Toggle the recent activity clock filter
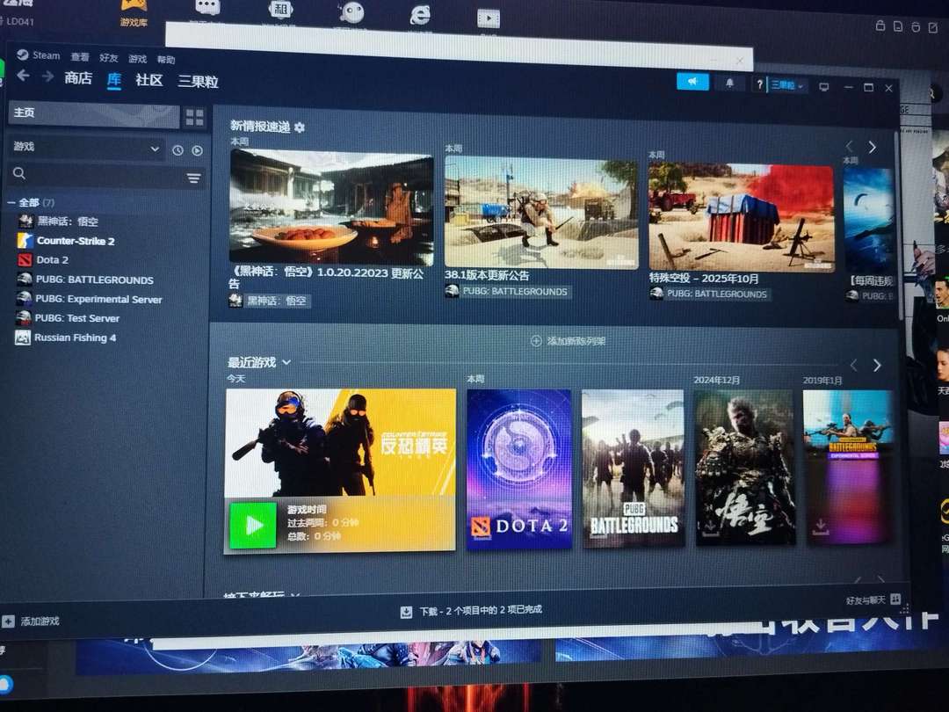The width and height of the screenshot is (949, 712). [x=177, y=150]
